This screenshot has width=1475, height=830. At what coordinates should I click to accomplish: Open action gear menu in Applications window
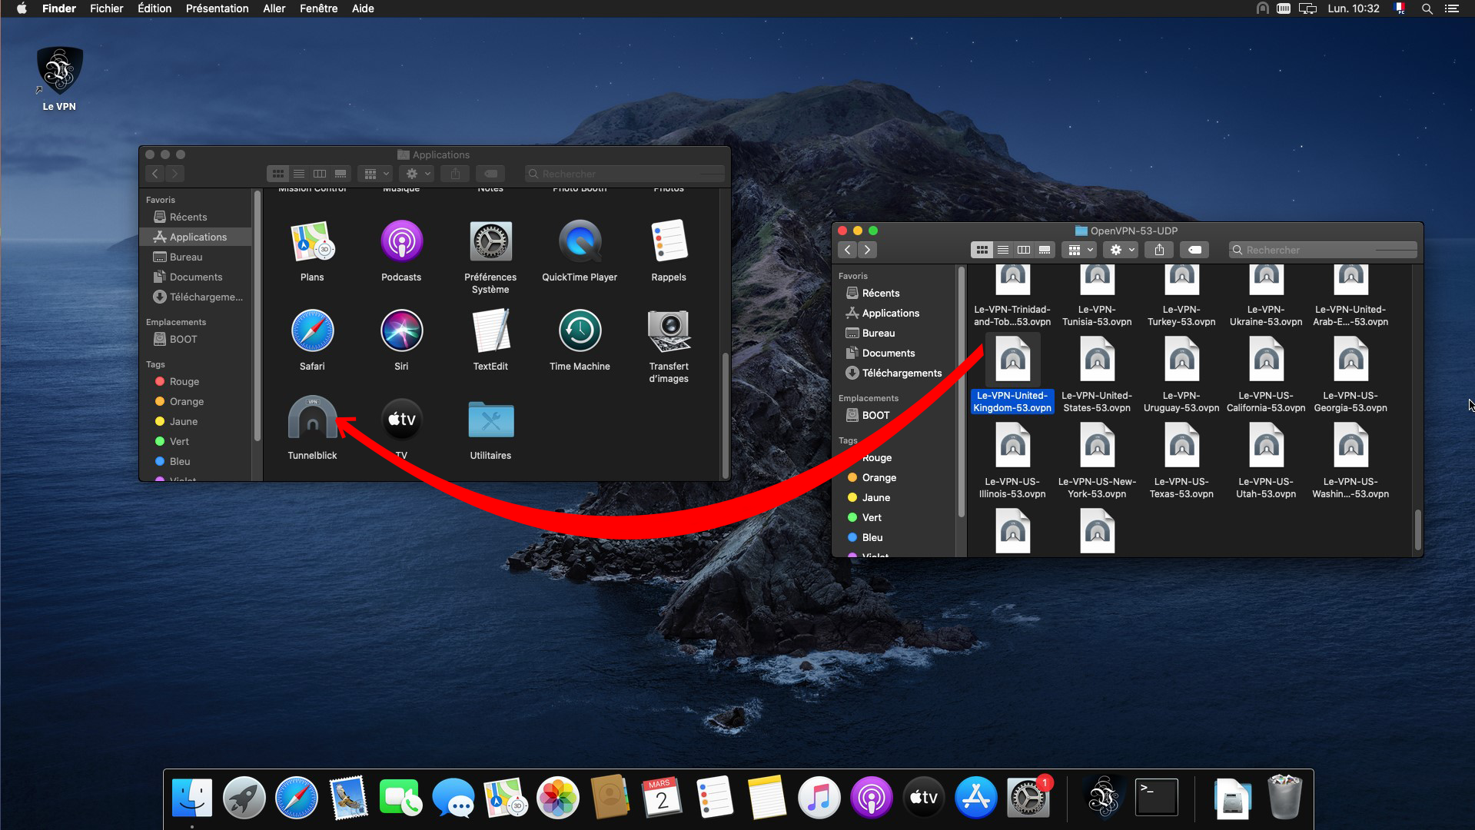click(417, 174)
